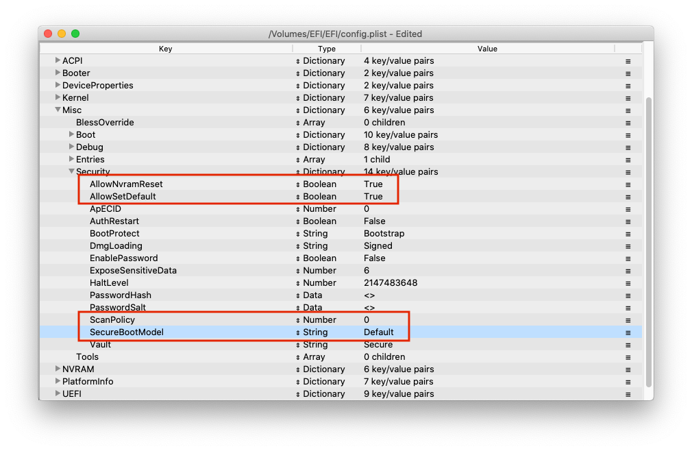The width and height of the screenshot is (692, 451).
Task: Click the row menu icon for ScanPolicy
Action: coord(628,320)
